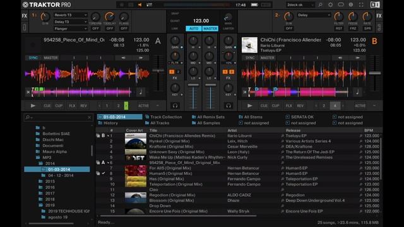Click Deck A tempo fader

coord(158,70)
